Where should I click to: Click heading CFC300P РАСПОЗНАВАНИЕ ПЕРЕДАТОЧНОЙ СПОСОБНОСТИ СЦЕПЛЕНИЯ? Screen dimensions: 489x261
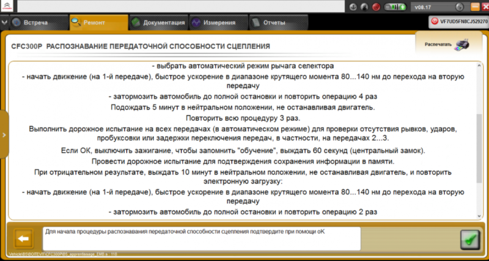141,47
